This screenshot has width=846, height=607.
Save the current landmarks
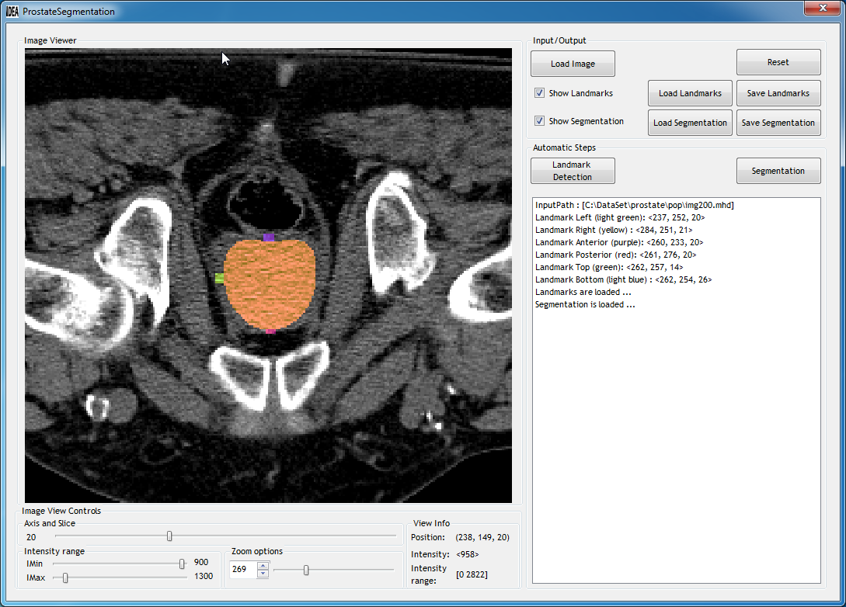[x=778, y=92]
